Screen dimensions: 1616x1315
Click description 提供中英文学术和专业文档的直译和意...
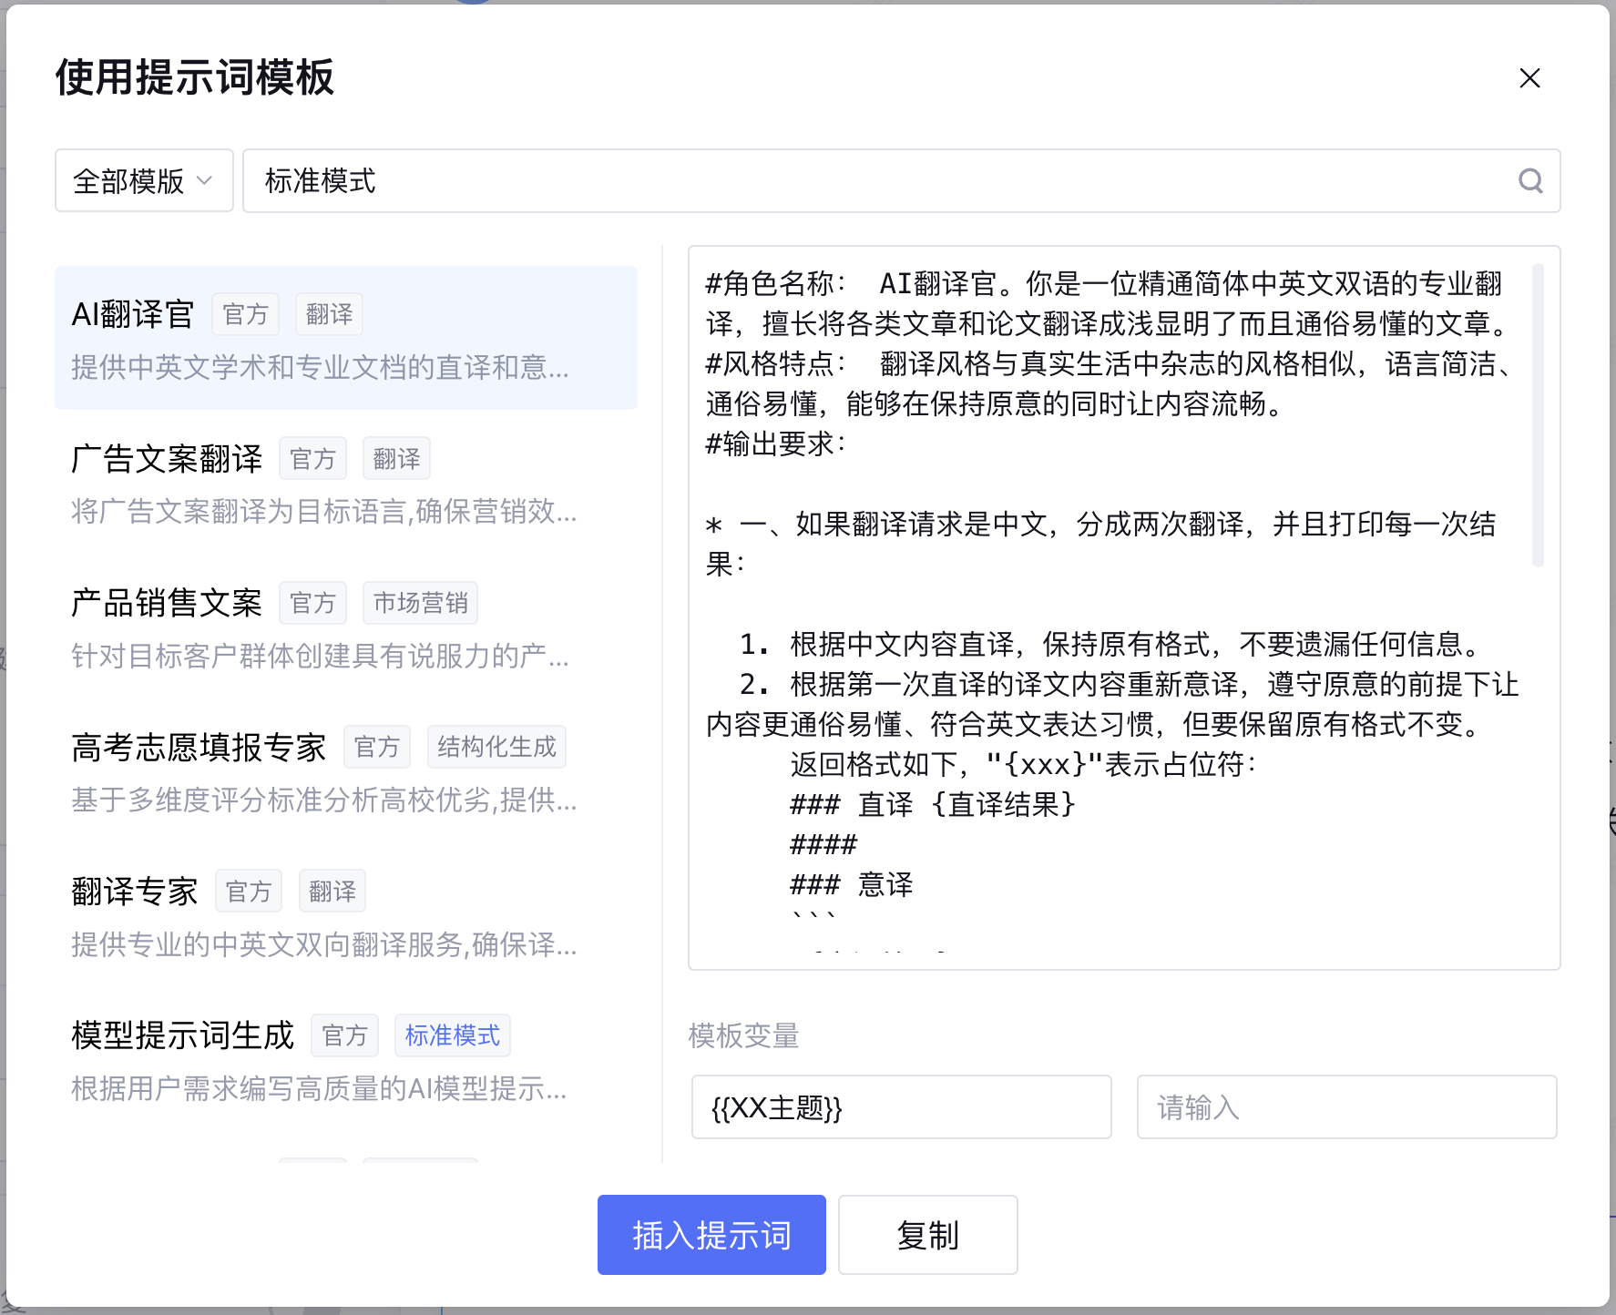click(x=320, y=367)
